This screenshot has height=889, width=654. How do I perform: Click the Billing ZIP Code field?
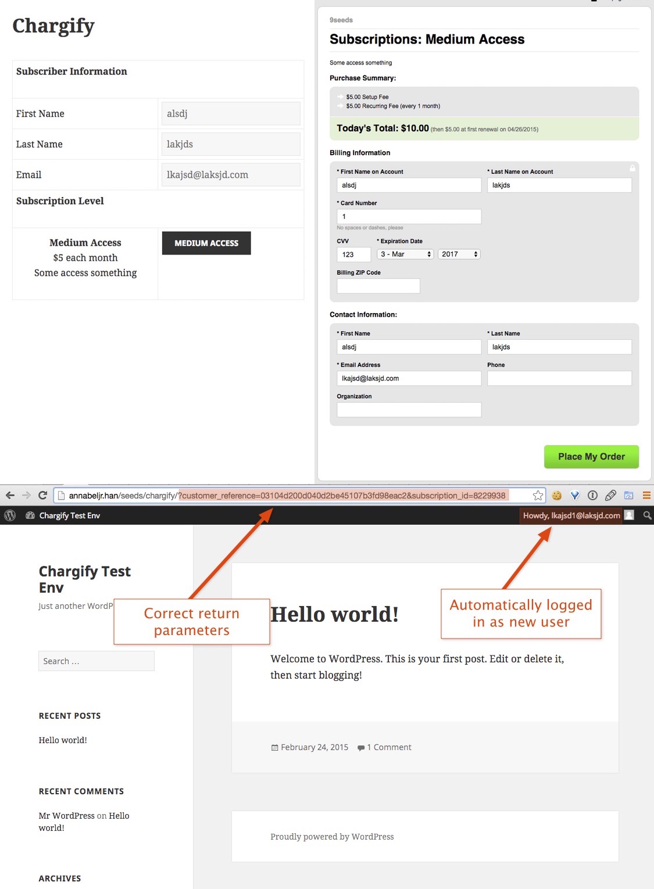[x=378, y=286]
